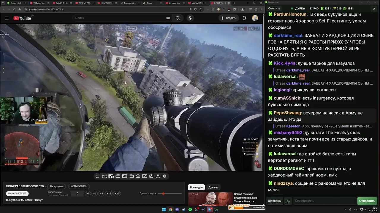Click the КОПИРОВАТЬ button
The image size is (380, 213).
(79, 186)
